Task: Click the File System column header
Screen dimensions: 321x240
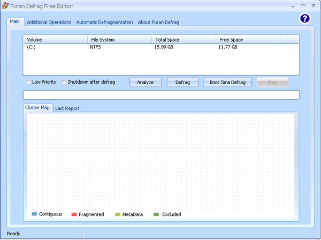Action: (x=120, y=39)
